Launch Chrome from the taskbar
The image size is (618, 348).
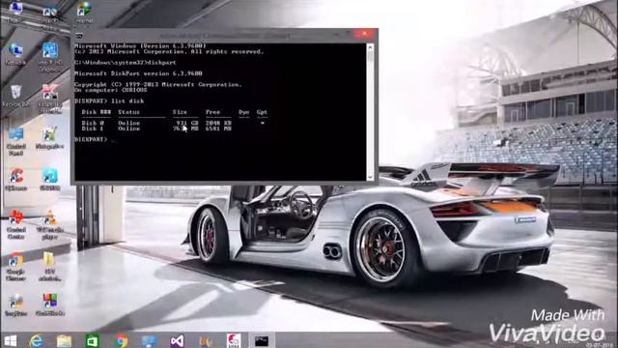coord(121,340)
